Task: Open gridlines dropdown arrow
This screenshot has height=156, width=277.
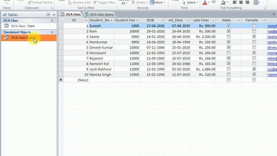Action: [x=259, y=3]
